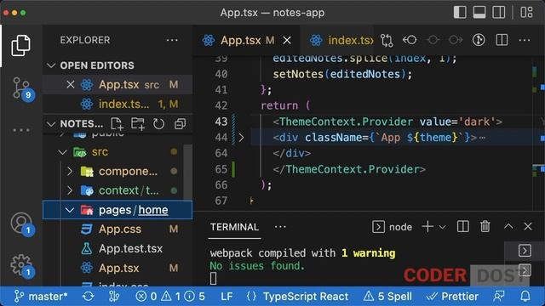Expand the context folder
The height and width of the screenshot is (306, 545).
[70, 190]
